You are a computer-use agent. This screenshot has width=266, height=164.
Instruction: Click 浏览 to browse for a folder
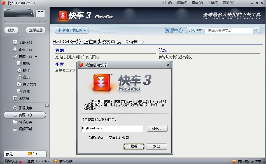[x=157, y=129]
